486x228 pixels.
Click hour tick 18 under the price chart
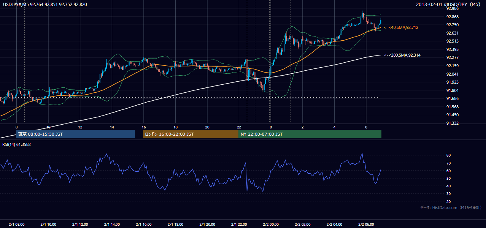pyautogui.click(x=175, y=127)
